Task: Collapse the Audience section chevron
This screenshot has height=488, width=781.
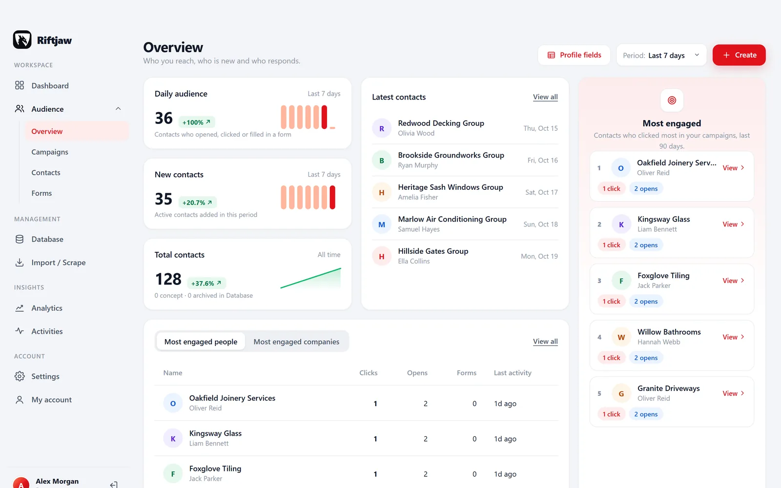Action: [x=118, y=109]
